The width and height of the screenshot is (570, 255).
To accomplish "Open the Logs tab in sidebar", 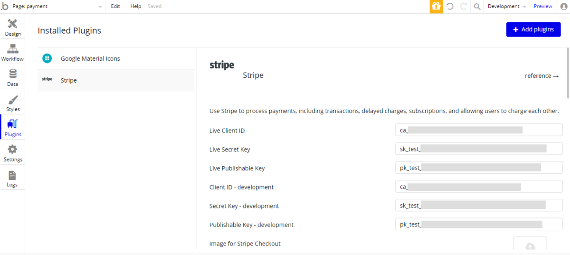I will click(13, 179).
